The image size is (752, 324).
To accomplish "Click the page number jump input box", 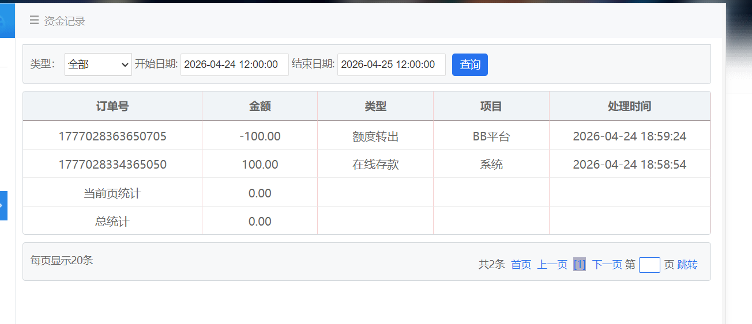I will click(x=649, y=265).
